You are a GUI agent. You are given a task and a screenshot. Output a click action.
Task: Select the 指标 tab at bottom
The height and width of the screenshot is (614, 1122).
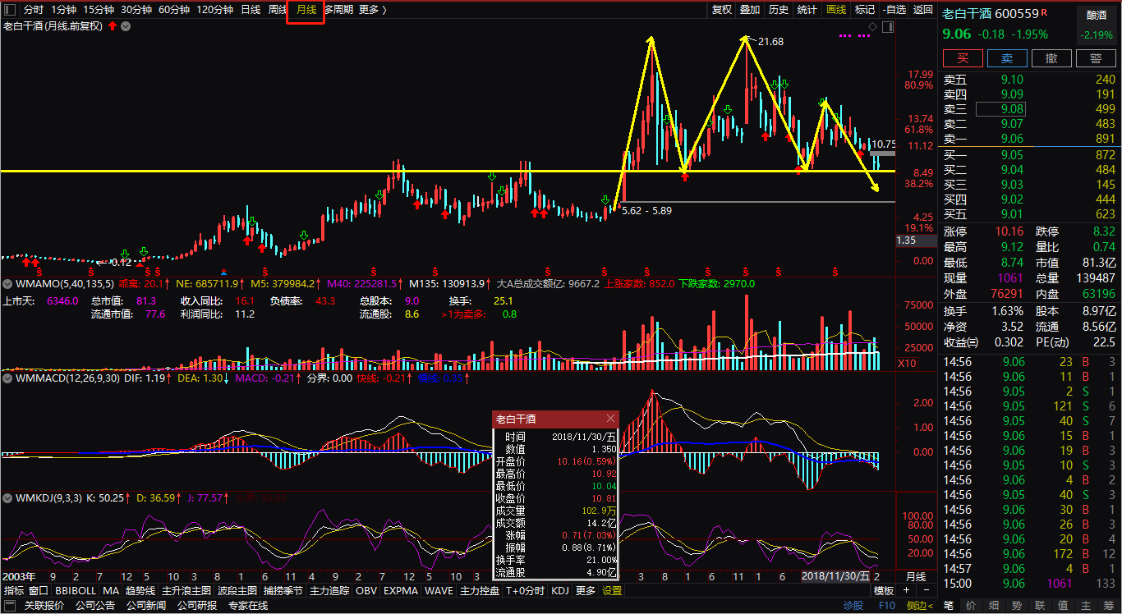(14, 590)
